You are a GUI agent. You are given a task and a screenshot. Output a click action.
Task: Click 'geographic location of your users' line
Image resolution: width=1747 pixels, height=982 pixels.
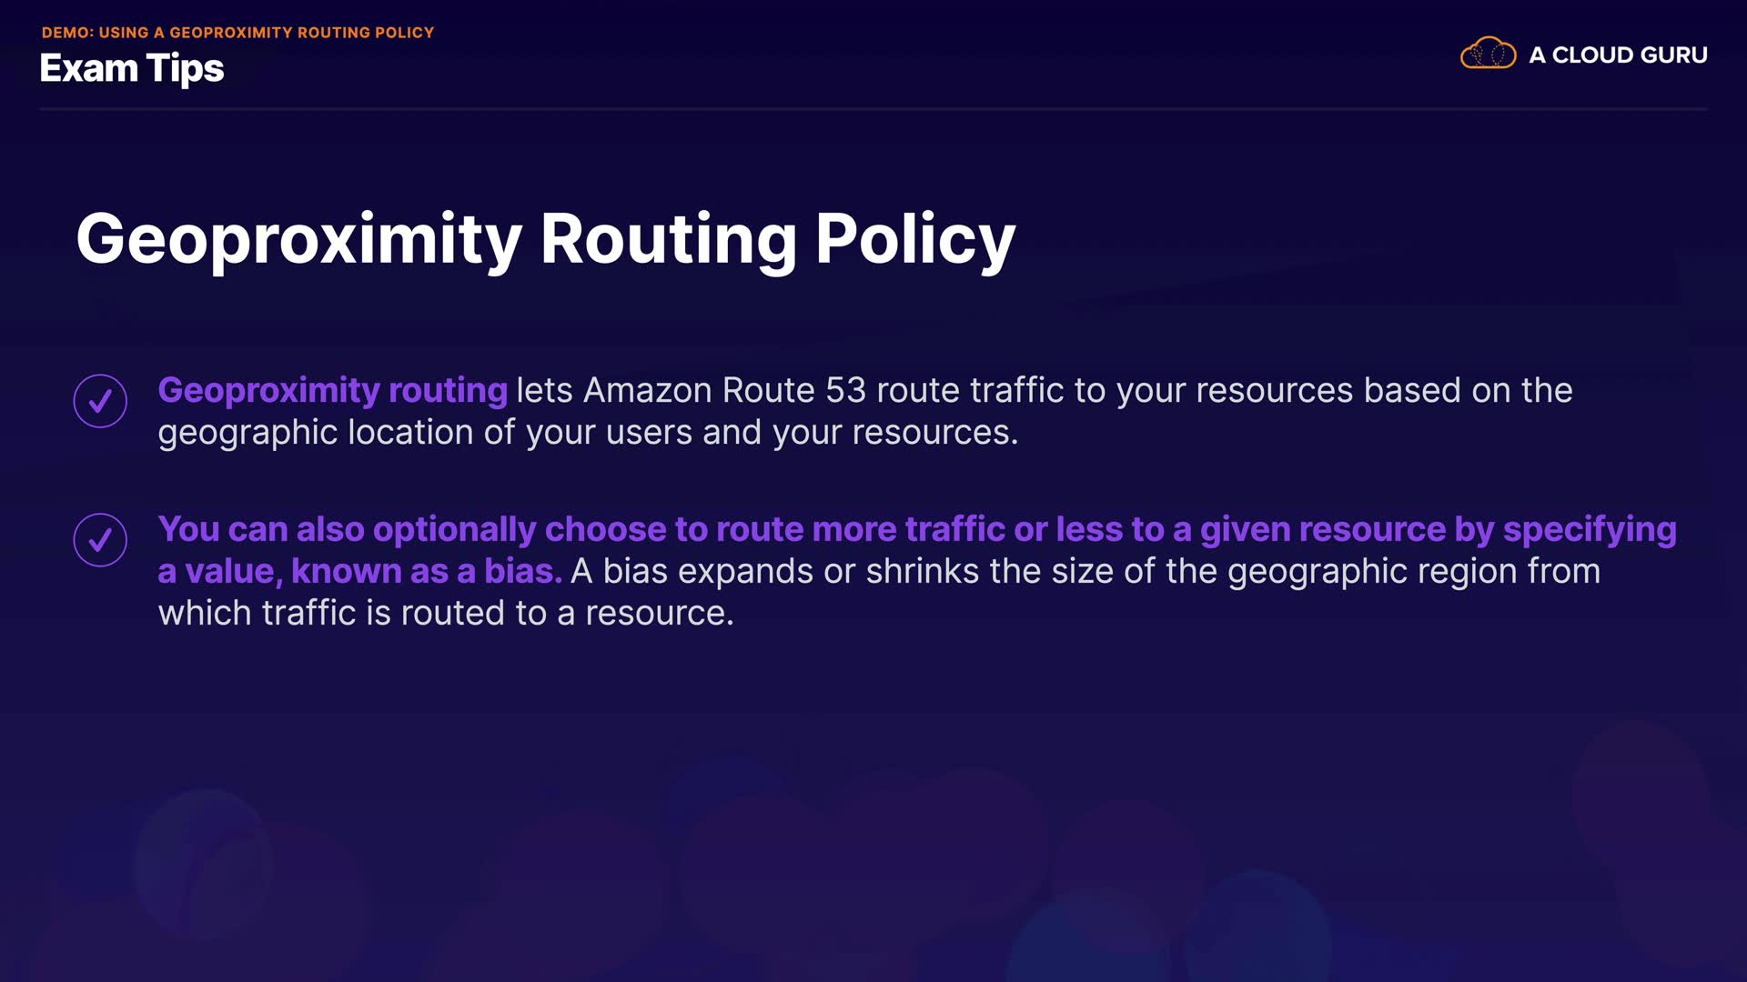[x=425, y=432]
